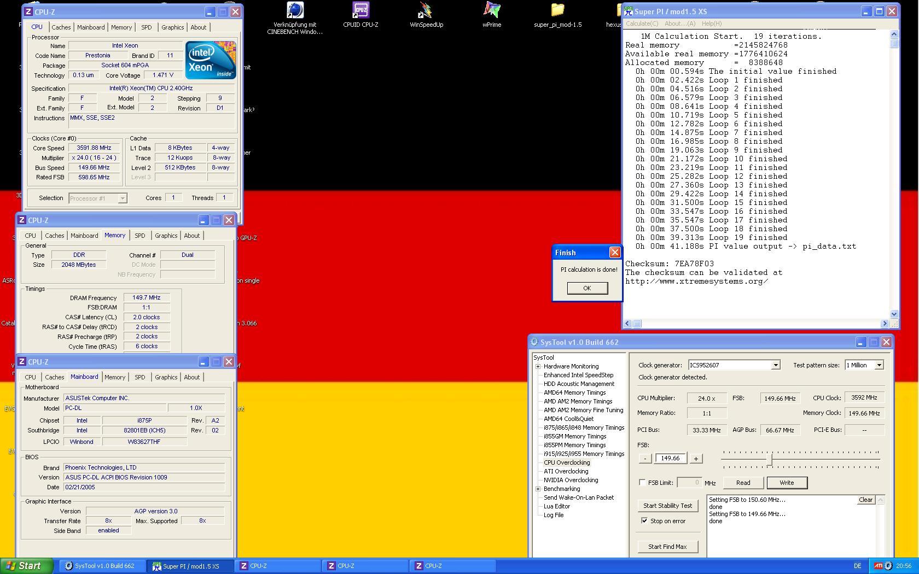Viewport: 919px width, 574px height.
Task: Click the taskbar clock showing 20:56
Action: click(904, 566)
